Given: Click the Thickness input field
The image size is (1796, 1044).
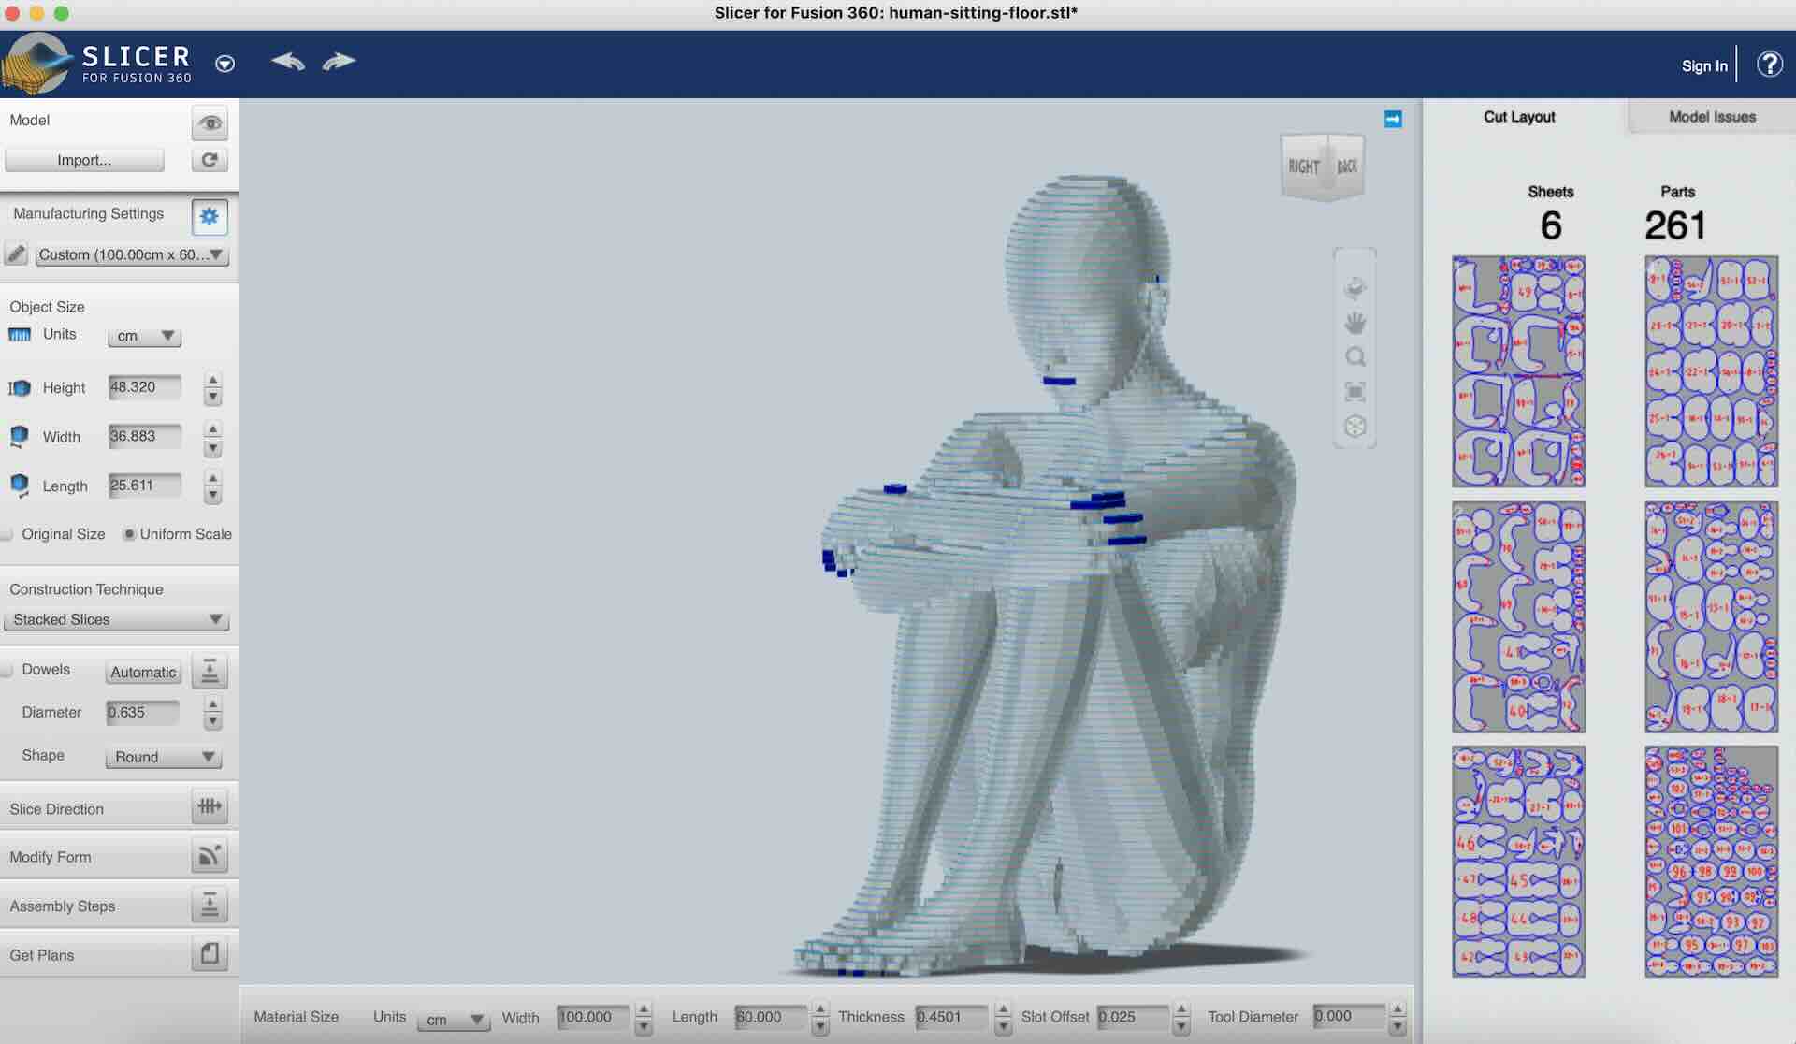Looking at the screenshot, I should (x=950, y=1017).
